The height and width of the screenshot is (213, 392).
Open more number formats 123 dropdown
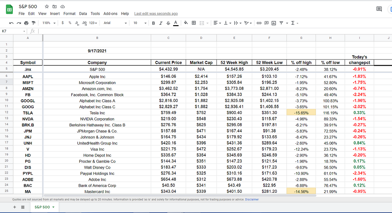click(x=93, y=23)
